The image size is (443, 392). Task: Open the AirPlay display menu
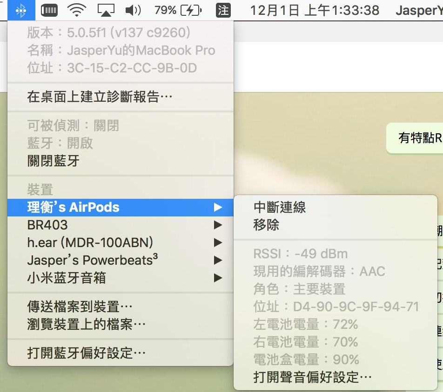106,10
